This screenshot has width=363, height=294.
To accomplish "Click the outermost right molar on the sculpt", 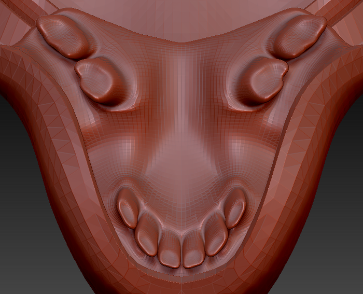I will click(300, 36).
